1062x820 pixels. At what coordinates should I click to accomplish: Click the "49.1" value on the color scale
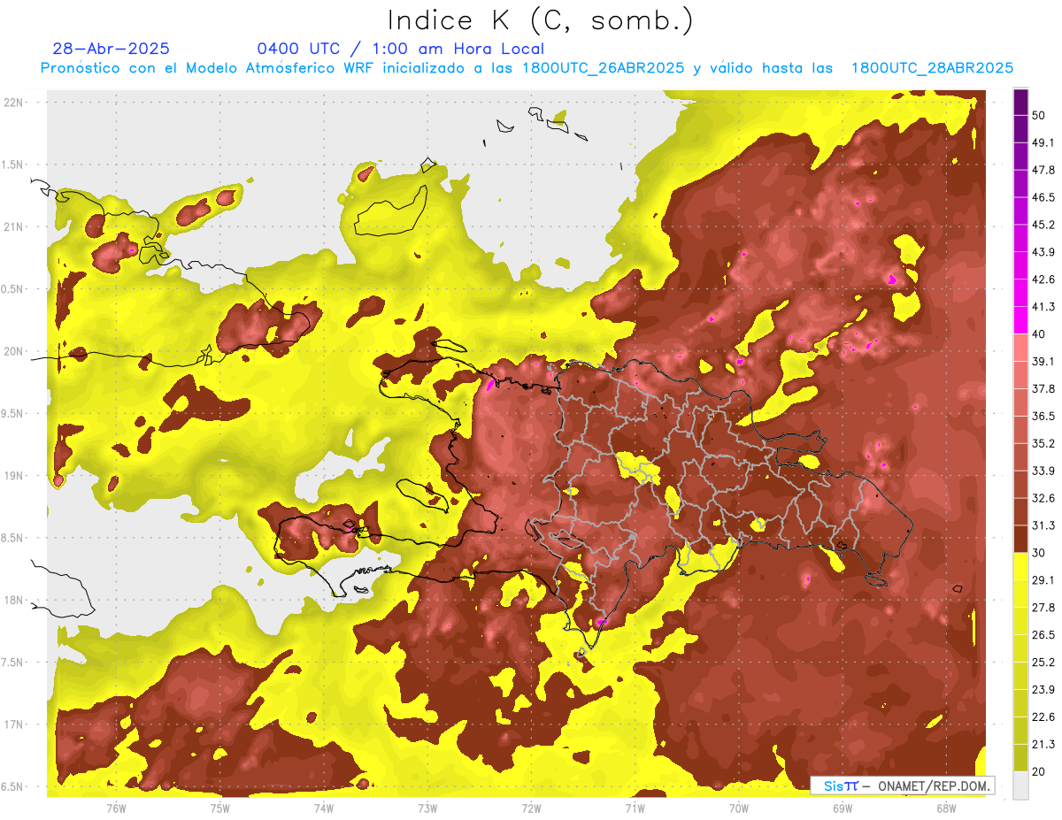click(1043, 142)
